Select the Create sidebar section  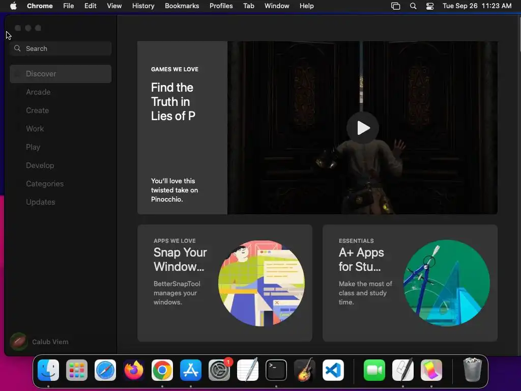coord(61,110)
